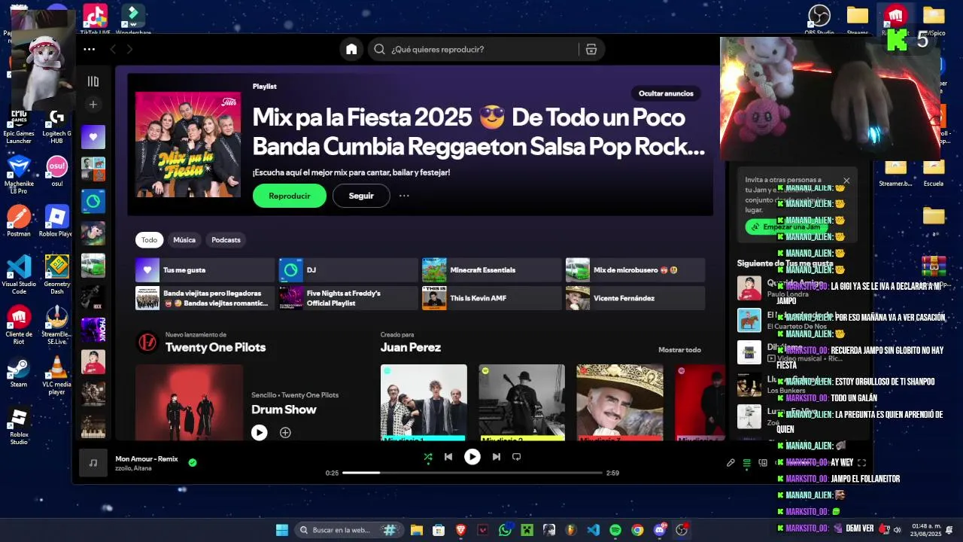963x542 pixels.
Task: Open Visual Studio Code from the taskbar
Action: (x=594, y=530)
